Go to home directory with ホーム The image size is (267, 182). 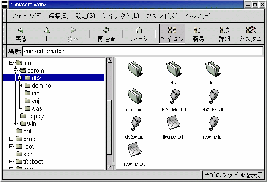pos(139,34)
